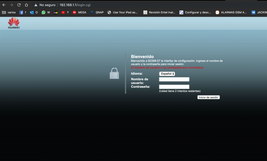Open the Facebook bookmark

click(23, 12)
